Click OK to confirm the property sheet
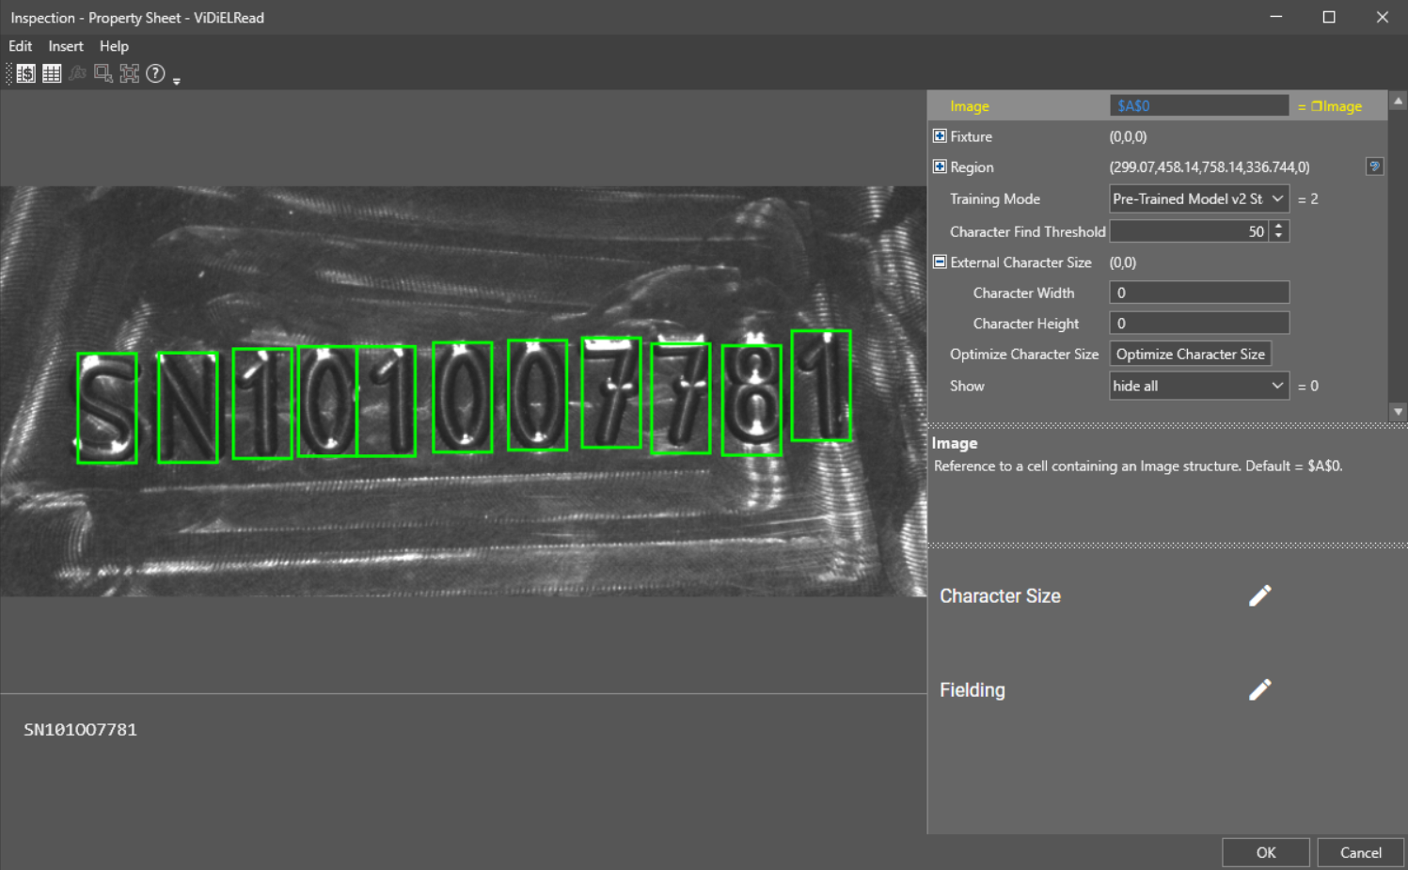 pos(1265,852)
